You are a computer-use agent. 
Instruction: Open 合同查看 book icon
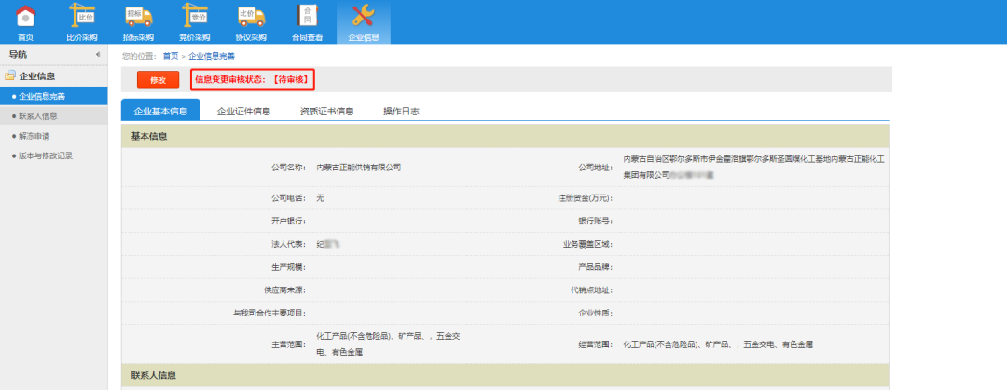[307, 16]
